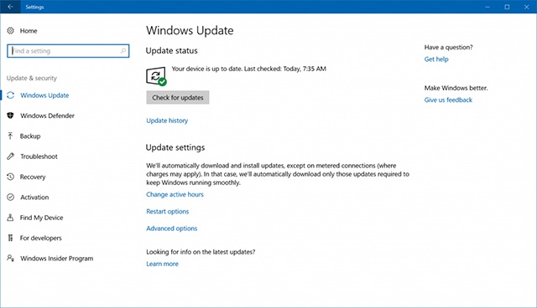
Task: Open the Update history link
Action: pos(167,121)
